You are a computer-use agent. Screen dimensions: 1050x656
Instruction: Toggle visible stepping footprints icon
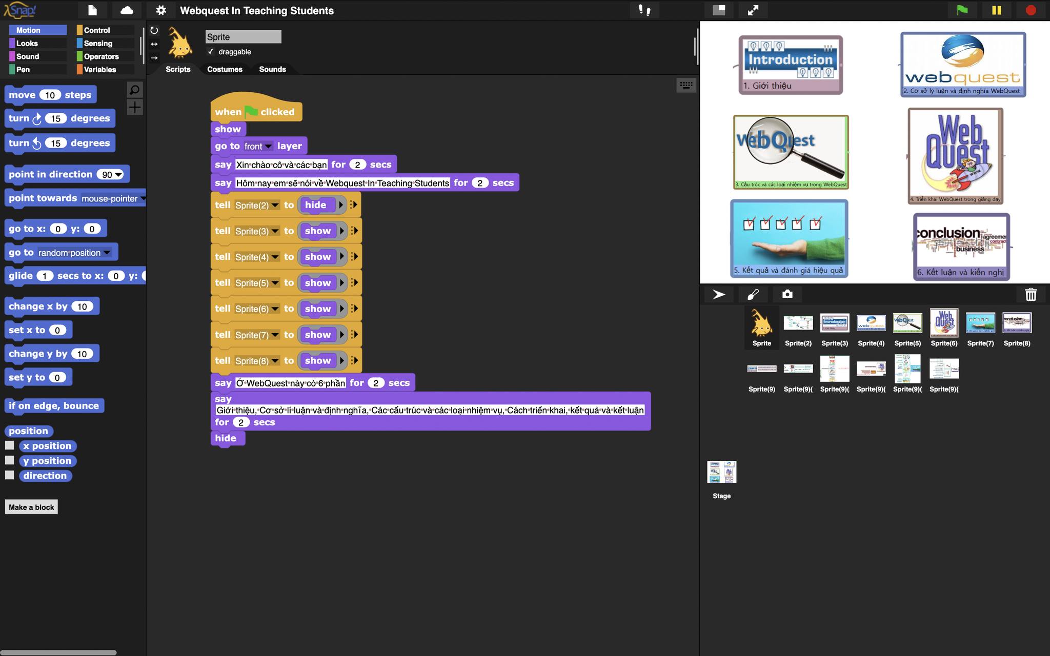(644, 10)
